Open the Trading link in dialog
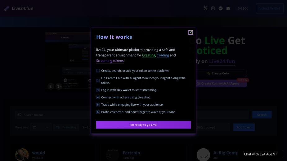 [x=163, y=55]
